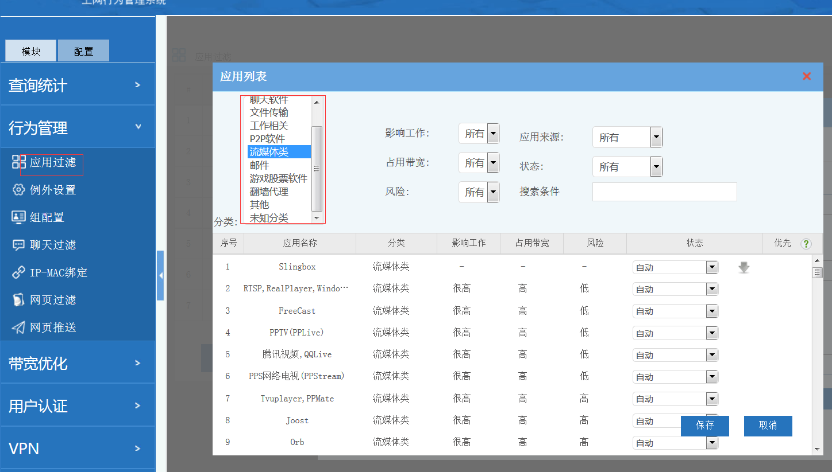Expand the 查询统计 menu section
Image resolution: width=832 pixels, height=472 pixels.
coord(78,85)
